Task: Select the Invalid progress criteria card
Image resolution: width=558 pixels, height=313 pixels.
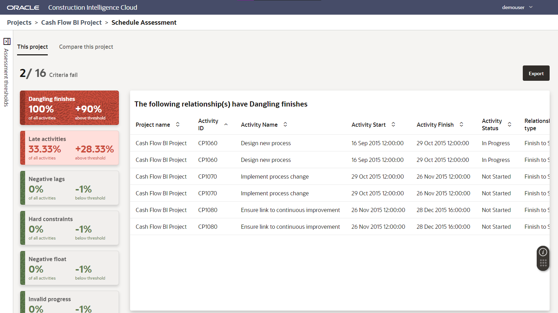Action: click(69, 302)
